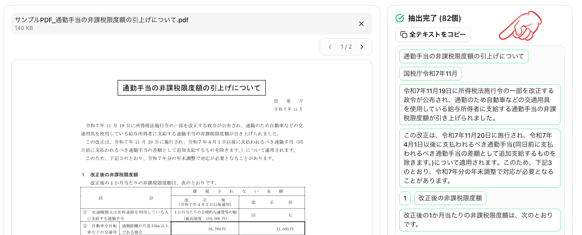Select extracted paragraph starting '令和7年11月19日に所得税法'
Screen dimensions: 582x235
pos(480,104)
